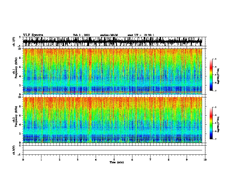Click the "6" minute tick label
Screen dimensions: 231x179
pyautogui.click(x=132, y=160)
